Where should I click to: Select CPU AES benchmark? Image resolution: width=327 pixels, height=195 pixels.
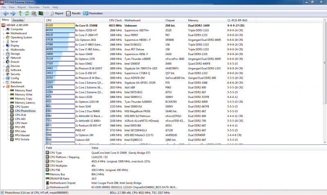(20, 119)
